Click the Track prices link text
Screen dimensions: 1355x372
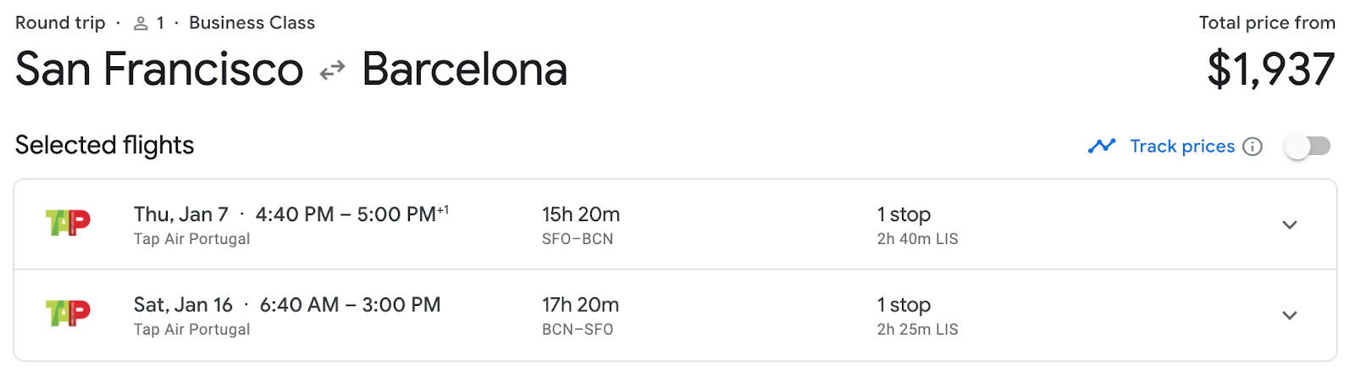1182,147
